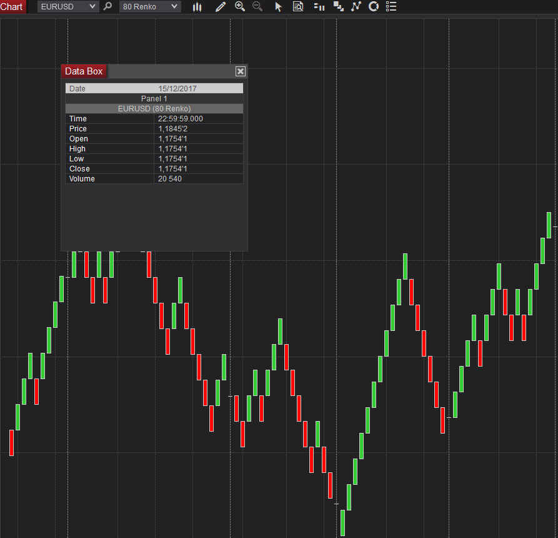Click the Close row in Data Box

pyautogui.click(x=154, y=168)
